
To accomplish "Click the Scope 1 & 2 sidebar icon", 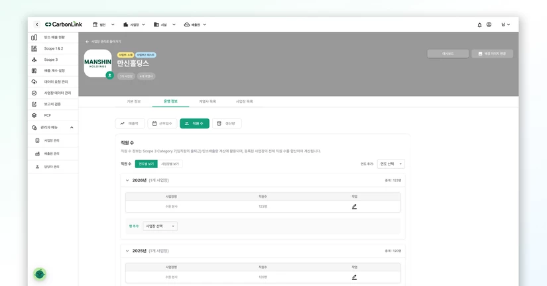I will (x=34, y=48).
